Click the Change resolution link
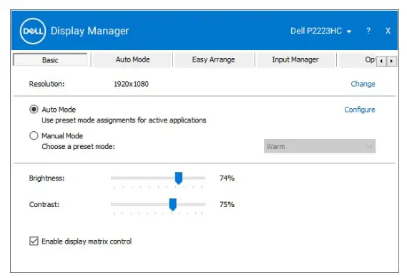This screenshot has height=278, width=407. coord(363,84)
